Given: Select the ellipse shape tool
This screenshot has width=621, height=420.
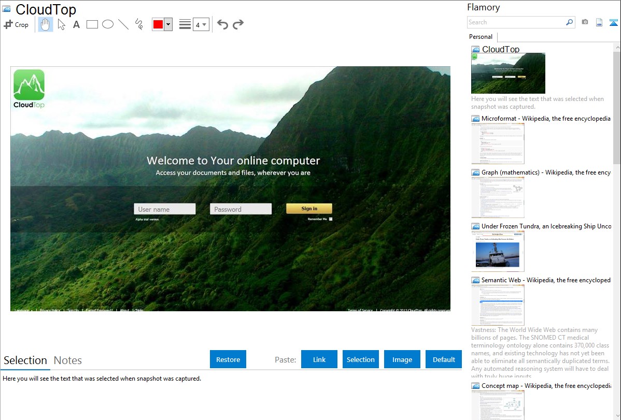Looking at the screenshot, I should point(108,24).
